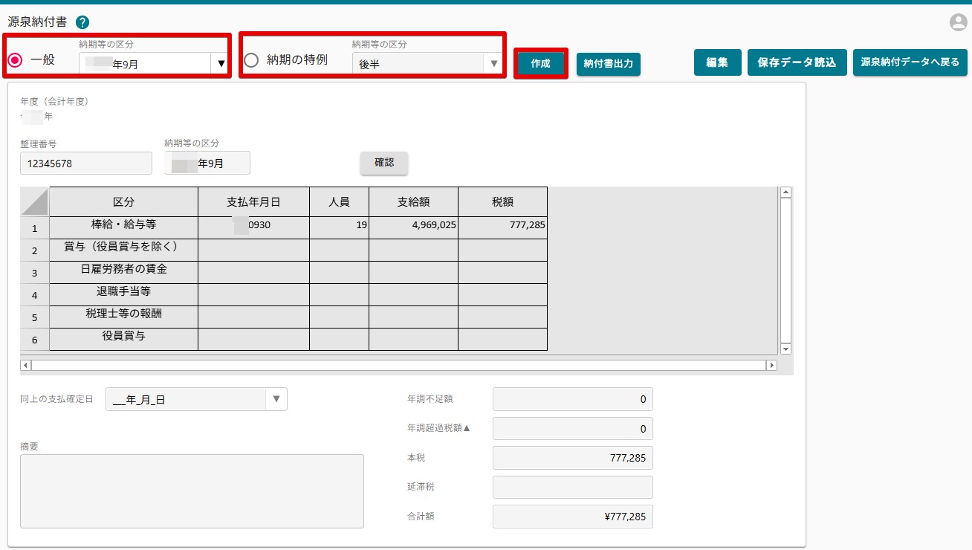
Task: Select row header 2
Action: pos(35,250)
